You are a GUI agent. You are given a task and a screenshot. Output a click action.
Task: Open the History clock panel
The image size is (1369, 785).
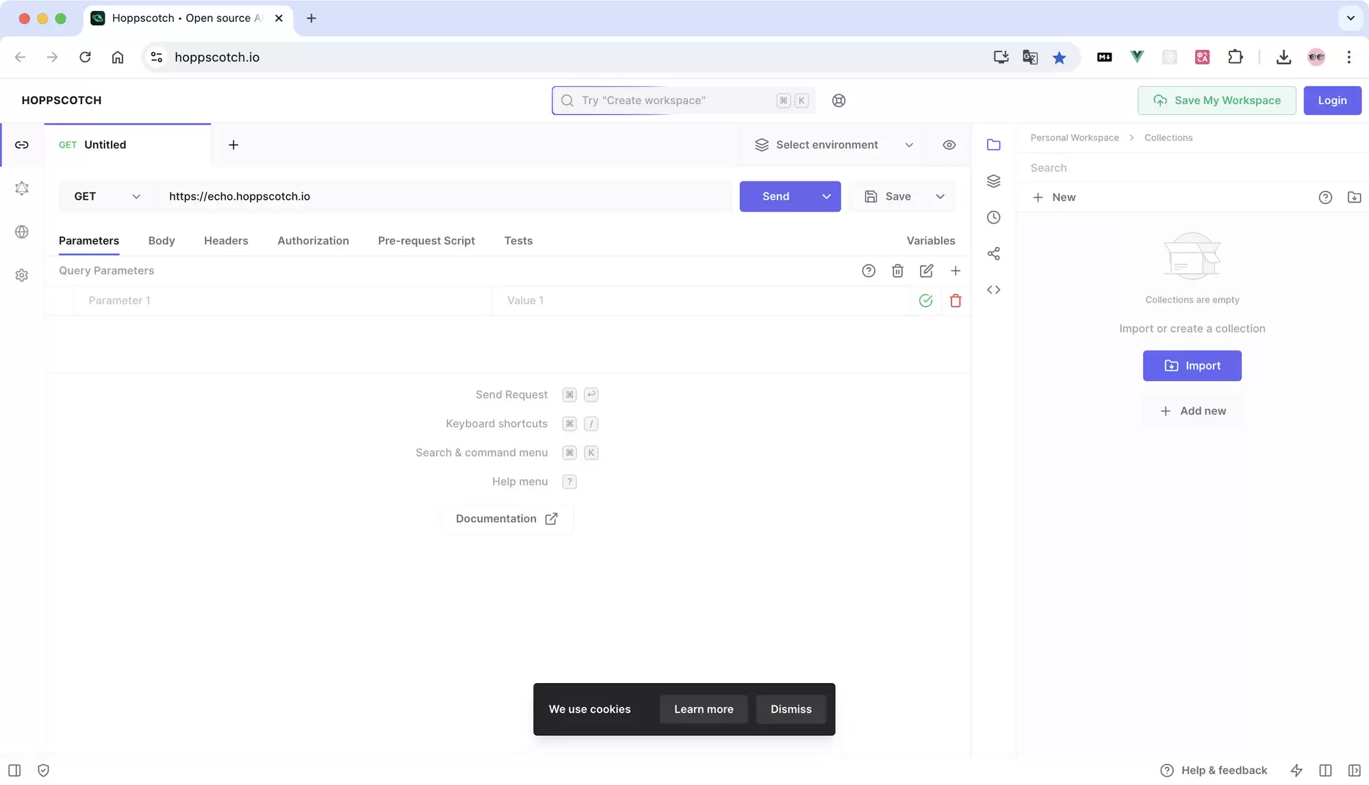[994, 218]
